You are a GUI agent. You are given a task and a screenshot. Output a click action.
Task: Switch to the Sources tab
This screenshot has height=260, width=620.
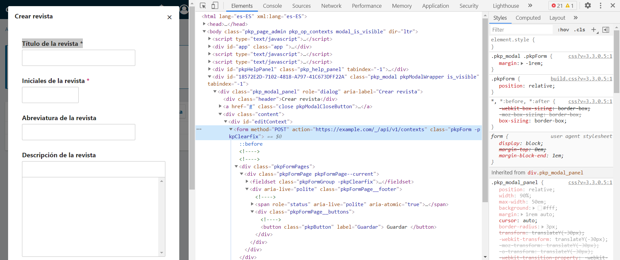tap(301, 6)
